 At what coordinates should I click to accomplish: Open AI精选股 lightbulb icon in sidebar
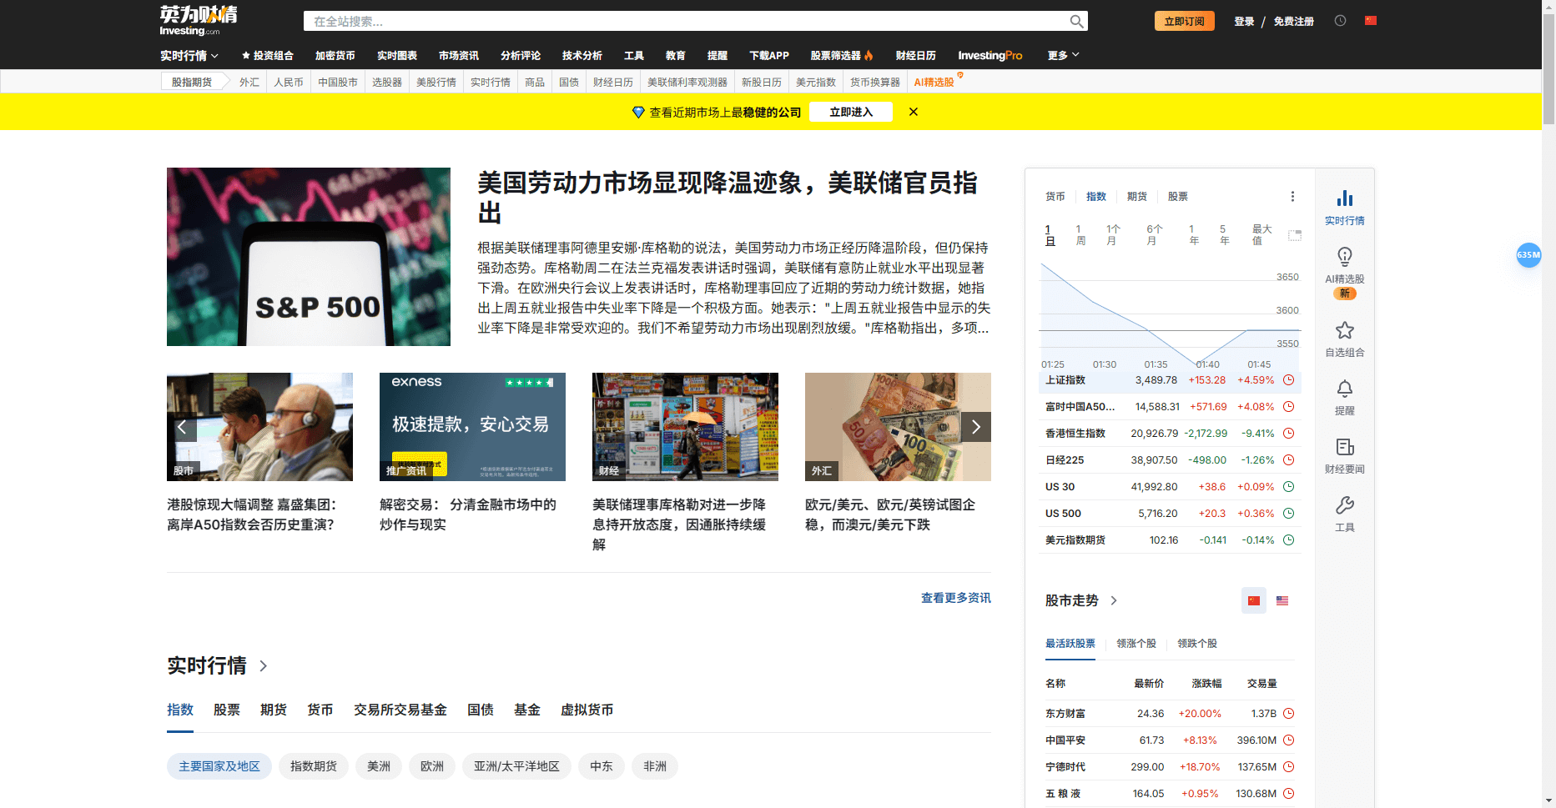click(1345, 257)
